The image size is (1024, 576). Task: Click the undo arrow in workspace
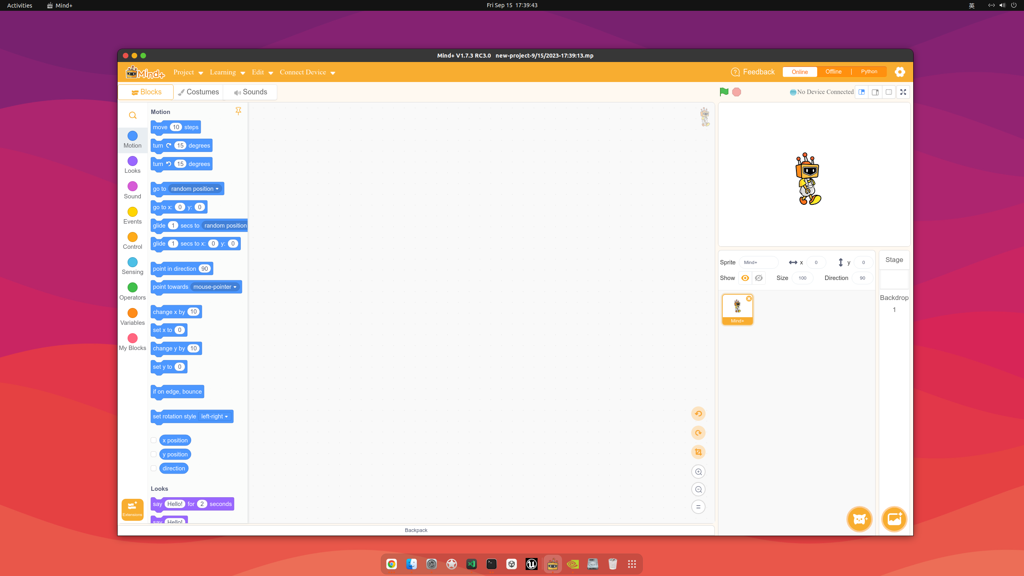[x=698, y=414]
